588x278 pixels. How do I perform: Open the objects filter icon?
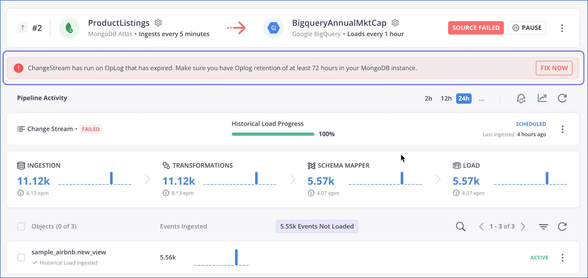click(543, 227)
